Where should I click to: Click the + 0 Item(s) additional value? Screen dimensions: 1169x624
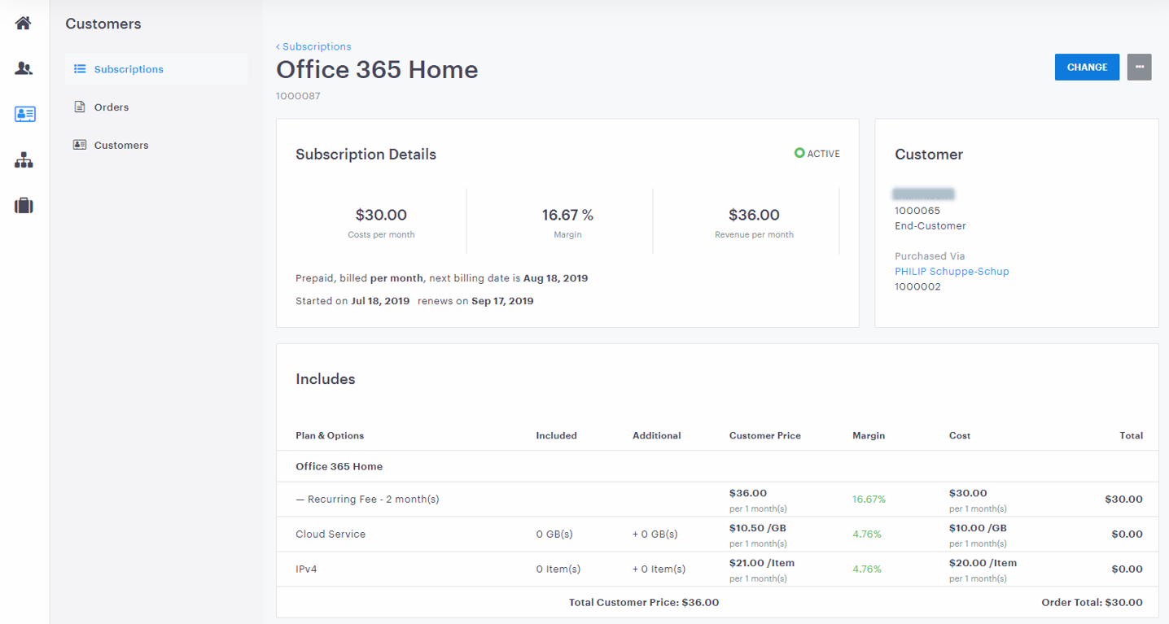point(659,569)
